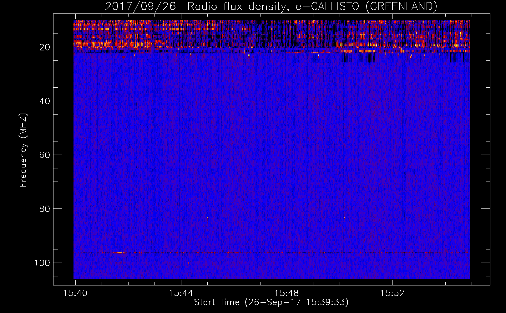Viewport: 506px width, 313px height.
Task: Click the 15:44 time tick label
Action: (x=181, y=293)
